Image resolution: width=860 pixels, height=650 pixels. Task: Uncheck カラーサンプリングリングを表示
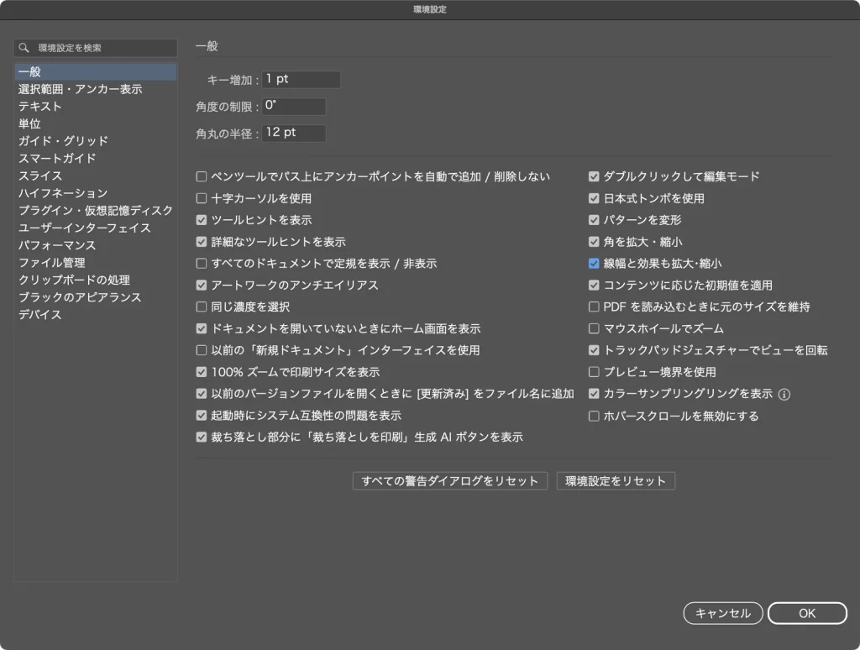[x=594, y=394]
